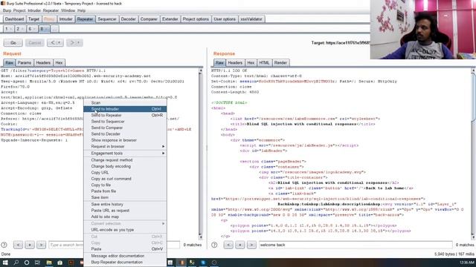
Task: Choose Send to Decoder
Action: pyautogui.click(x=125, y=133)
